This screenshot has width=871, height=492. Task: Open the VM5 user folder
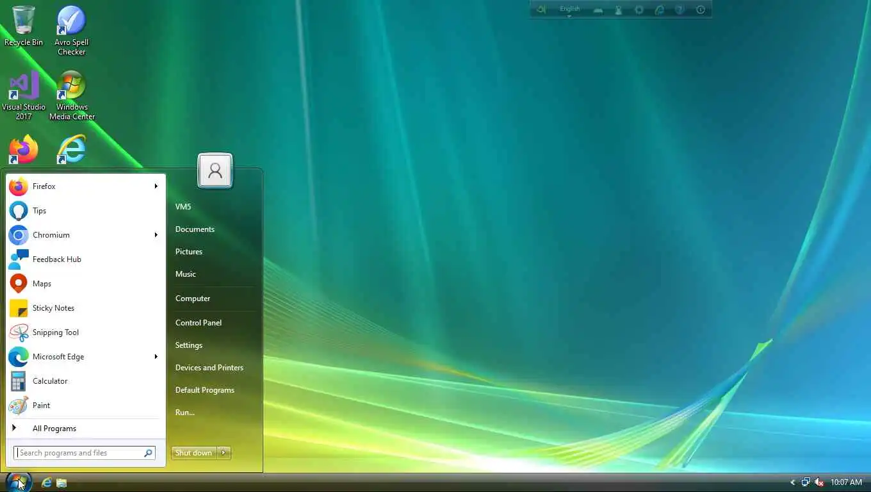[183, 207]
